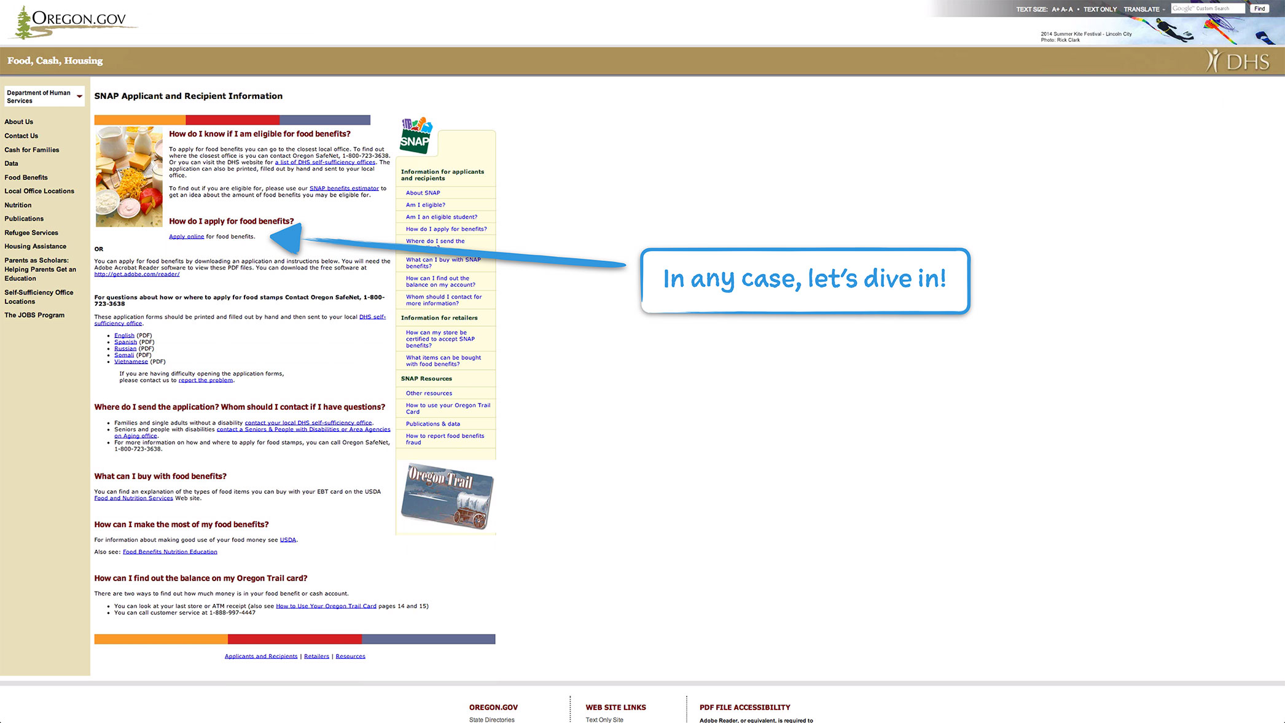Click Apply online for food benefits

pos(187,236)
